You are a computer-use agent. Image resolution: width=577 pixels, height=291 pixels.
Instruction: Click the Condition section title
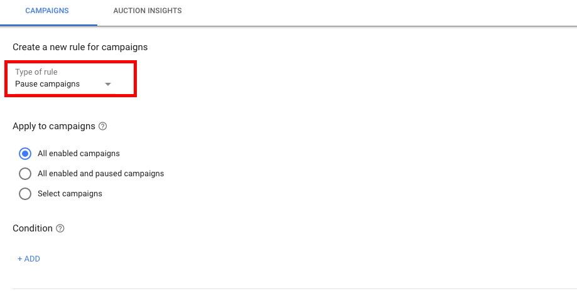pyautogui.click(x=33, y=228)
